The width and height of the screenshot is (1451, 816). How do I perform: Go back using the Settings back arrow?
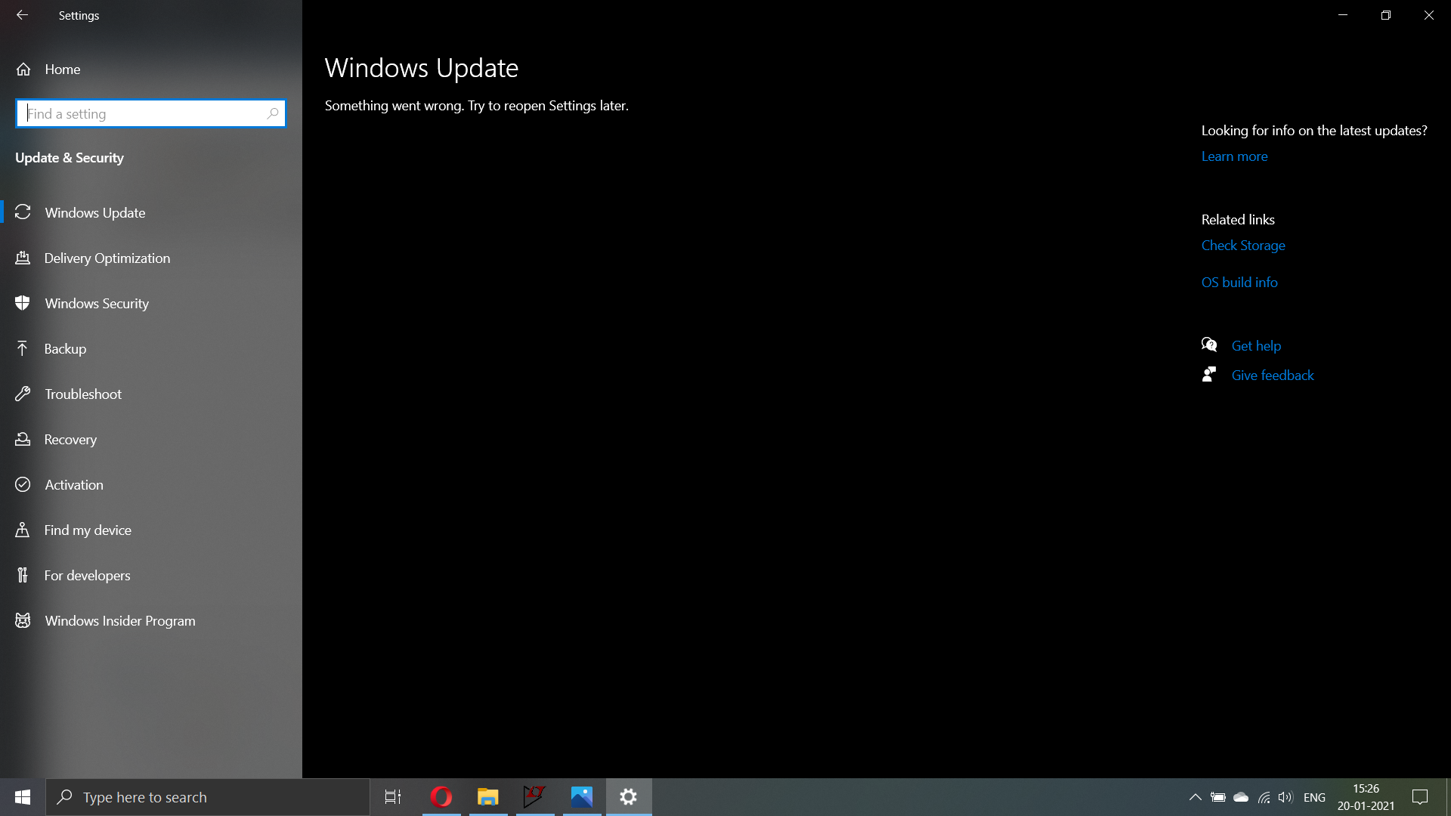tap(22, 15)
